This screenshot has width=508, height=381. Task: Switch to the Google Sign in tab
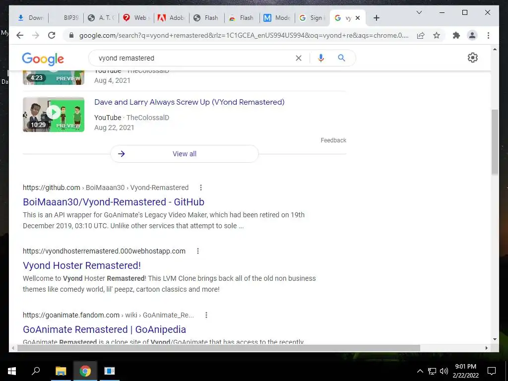point(313,18)
